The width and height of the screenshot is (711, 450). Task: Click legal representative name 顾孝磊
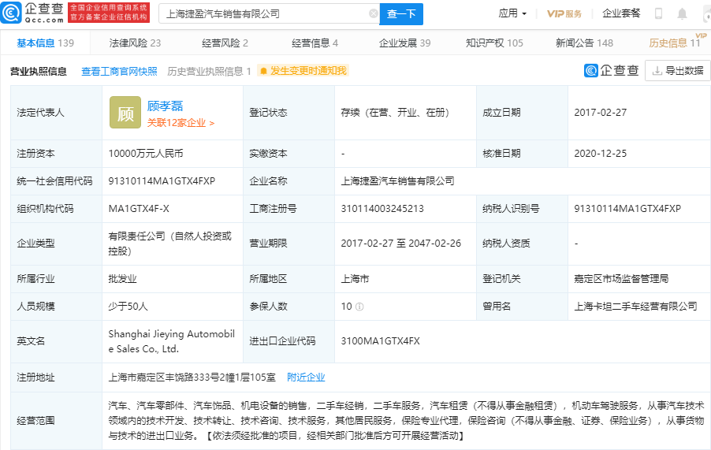pos(165,106)
